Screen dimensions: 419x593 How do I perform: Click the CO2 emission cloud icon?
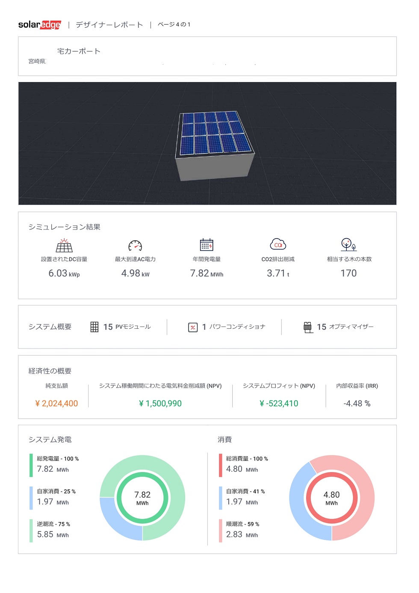pos(278,244)
